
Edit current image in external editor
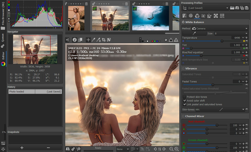click(x=78, y=149)
